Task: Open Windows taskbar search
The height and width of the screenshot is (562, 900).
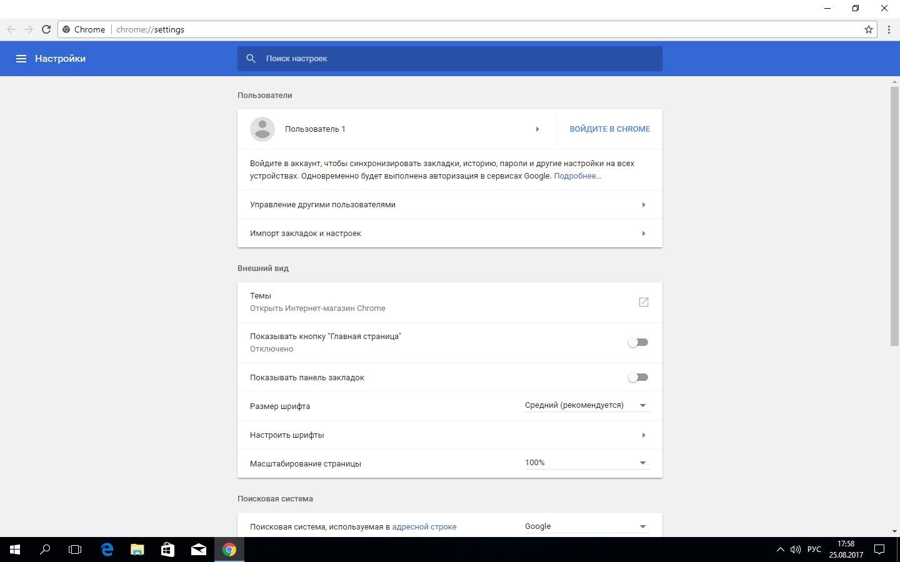Action: coord(45,550)
